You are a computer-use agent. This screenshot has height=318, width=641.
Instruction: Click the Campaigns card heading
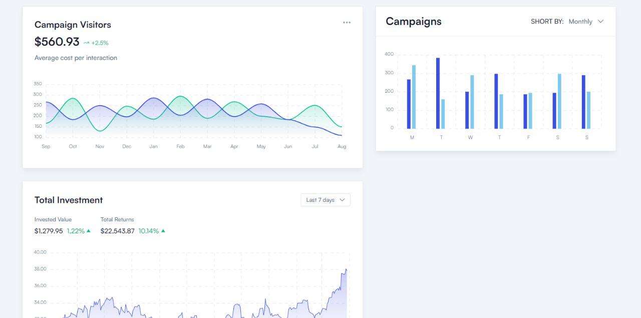pos(414,22)
